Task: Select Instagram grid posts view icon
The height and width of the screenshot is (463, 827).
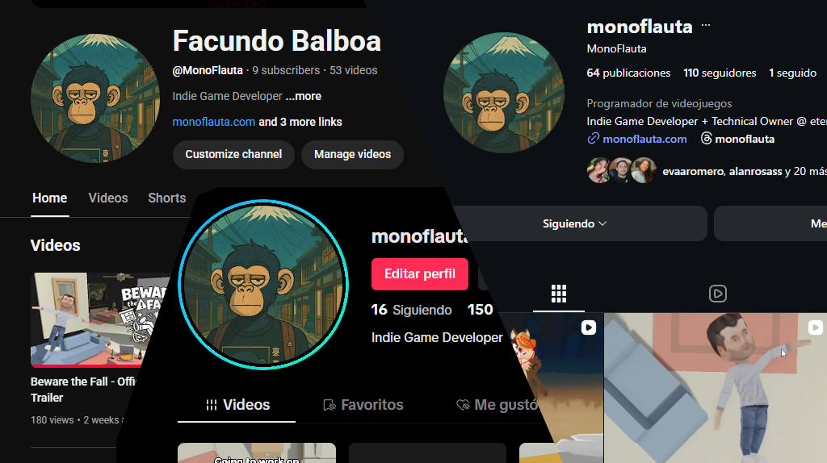Action: coord(559,294)
